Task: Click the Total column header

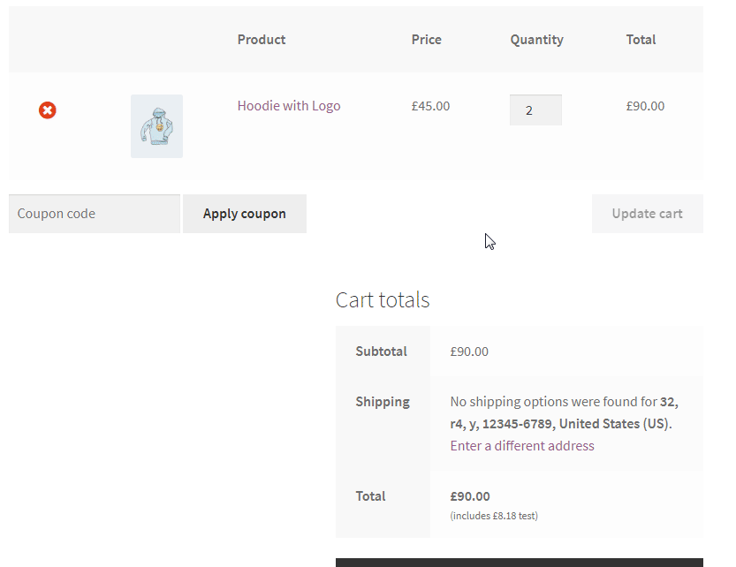Action: pyautogui.click(x=641, y=39)
